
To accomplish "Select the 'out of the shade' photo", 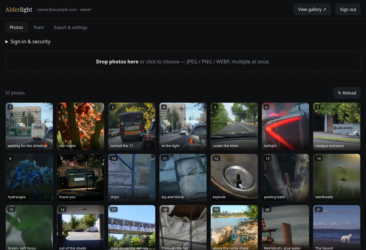I will (81, 227).
